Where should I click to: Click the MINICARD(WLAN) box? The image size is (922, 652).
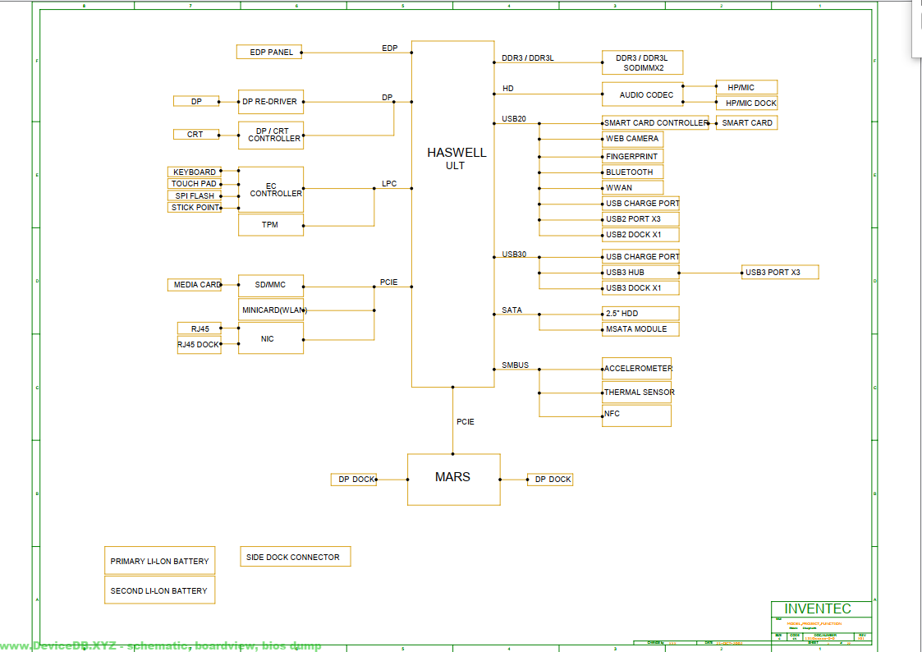pyautogui.click(x=270, y=310)
